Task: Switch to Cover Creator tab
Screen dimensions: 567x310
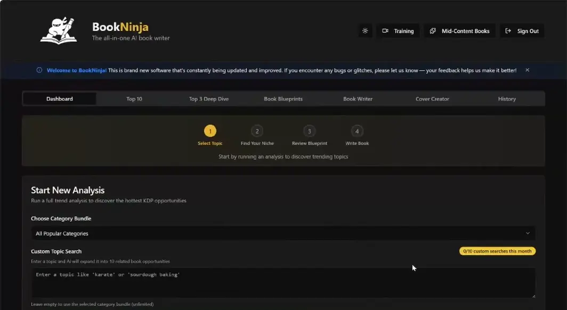Action: tap(432, 99)
